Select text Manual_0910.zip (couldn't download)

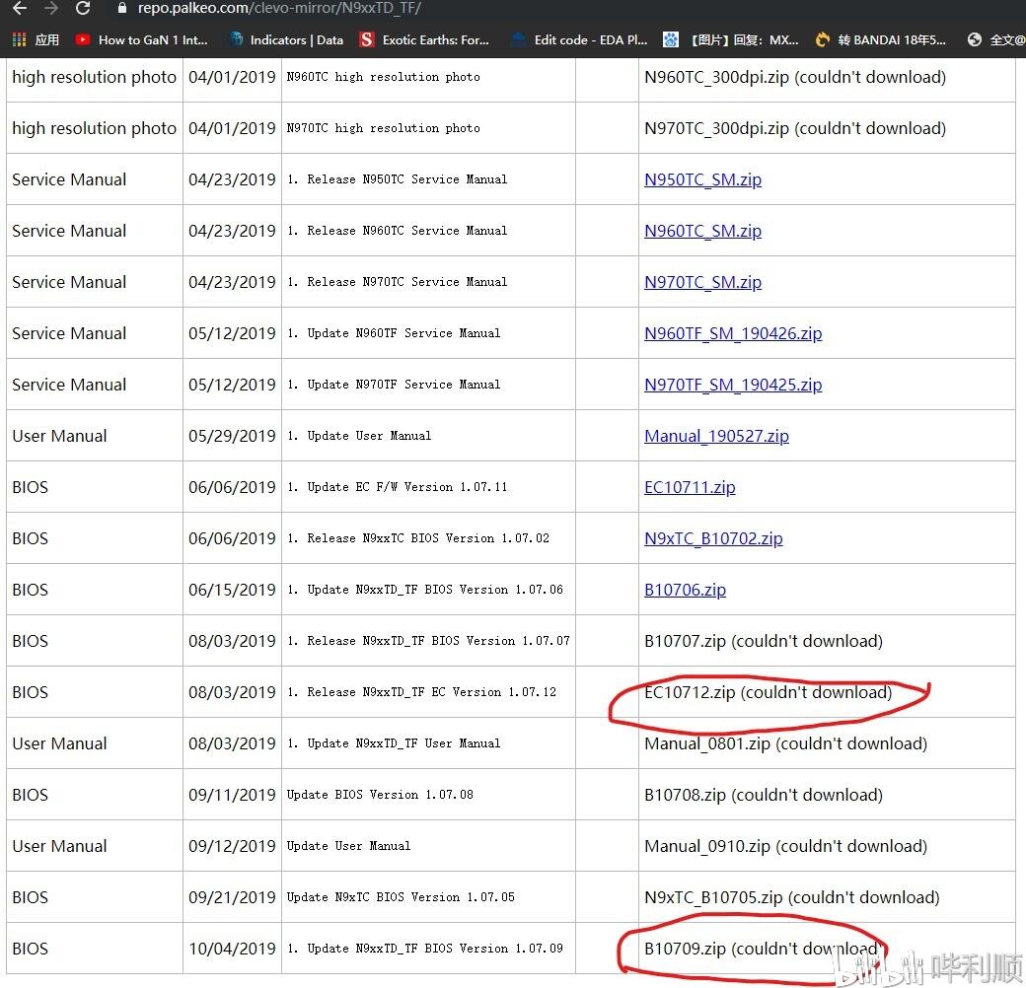(x=786, y=846)
